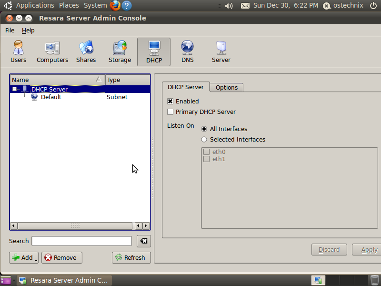
Task: Click the clear search icon button
Action: tap(144, 241)
